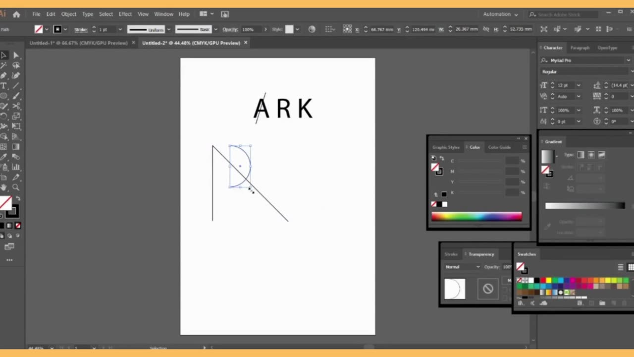
Task: Select the Eyedropper tool
Action: pyautogui.click(x=4, y=157)
